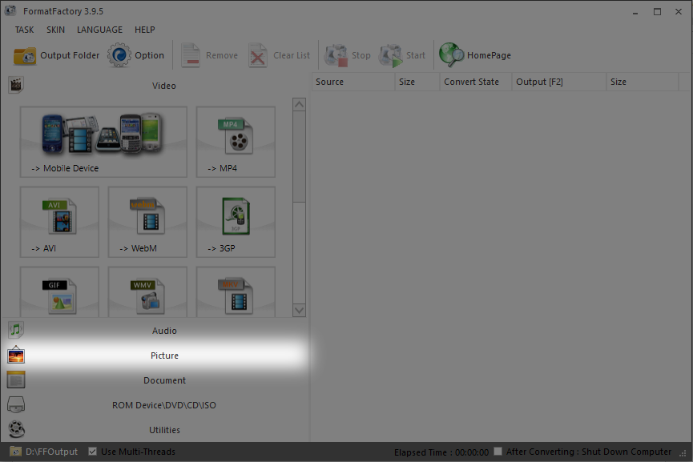The image size is (693, 462).
Task: Open the LANGUAGE menu
Action: 99,30
